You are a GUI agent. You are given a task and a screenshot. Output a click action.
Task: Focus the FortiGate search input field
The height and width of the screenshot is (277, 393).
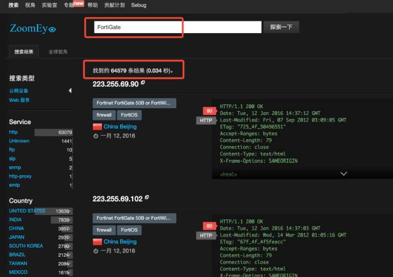click(177, 27)
